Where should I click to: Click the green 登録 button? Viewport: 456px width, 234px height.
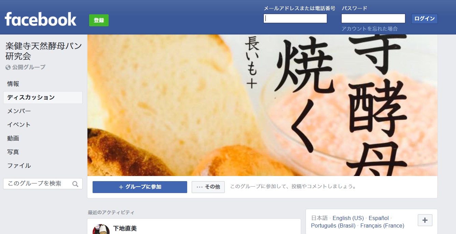[x=99, y=20]
